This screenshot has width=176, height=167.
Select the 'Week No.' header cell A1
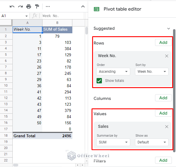point(27,29)
